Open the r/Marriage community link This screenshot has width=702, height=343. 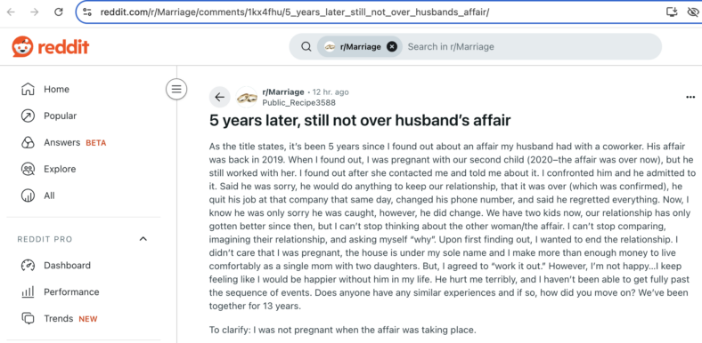click(283, 92)
